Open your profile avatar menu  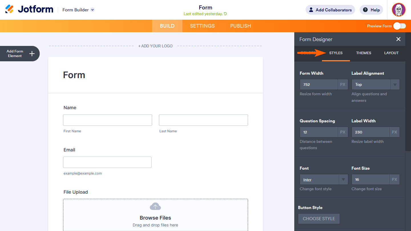click(399, 10)
